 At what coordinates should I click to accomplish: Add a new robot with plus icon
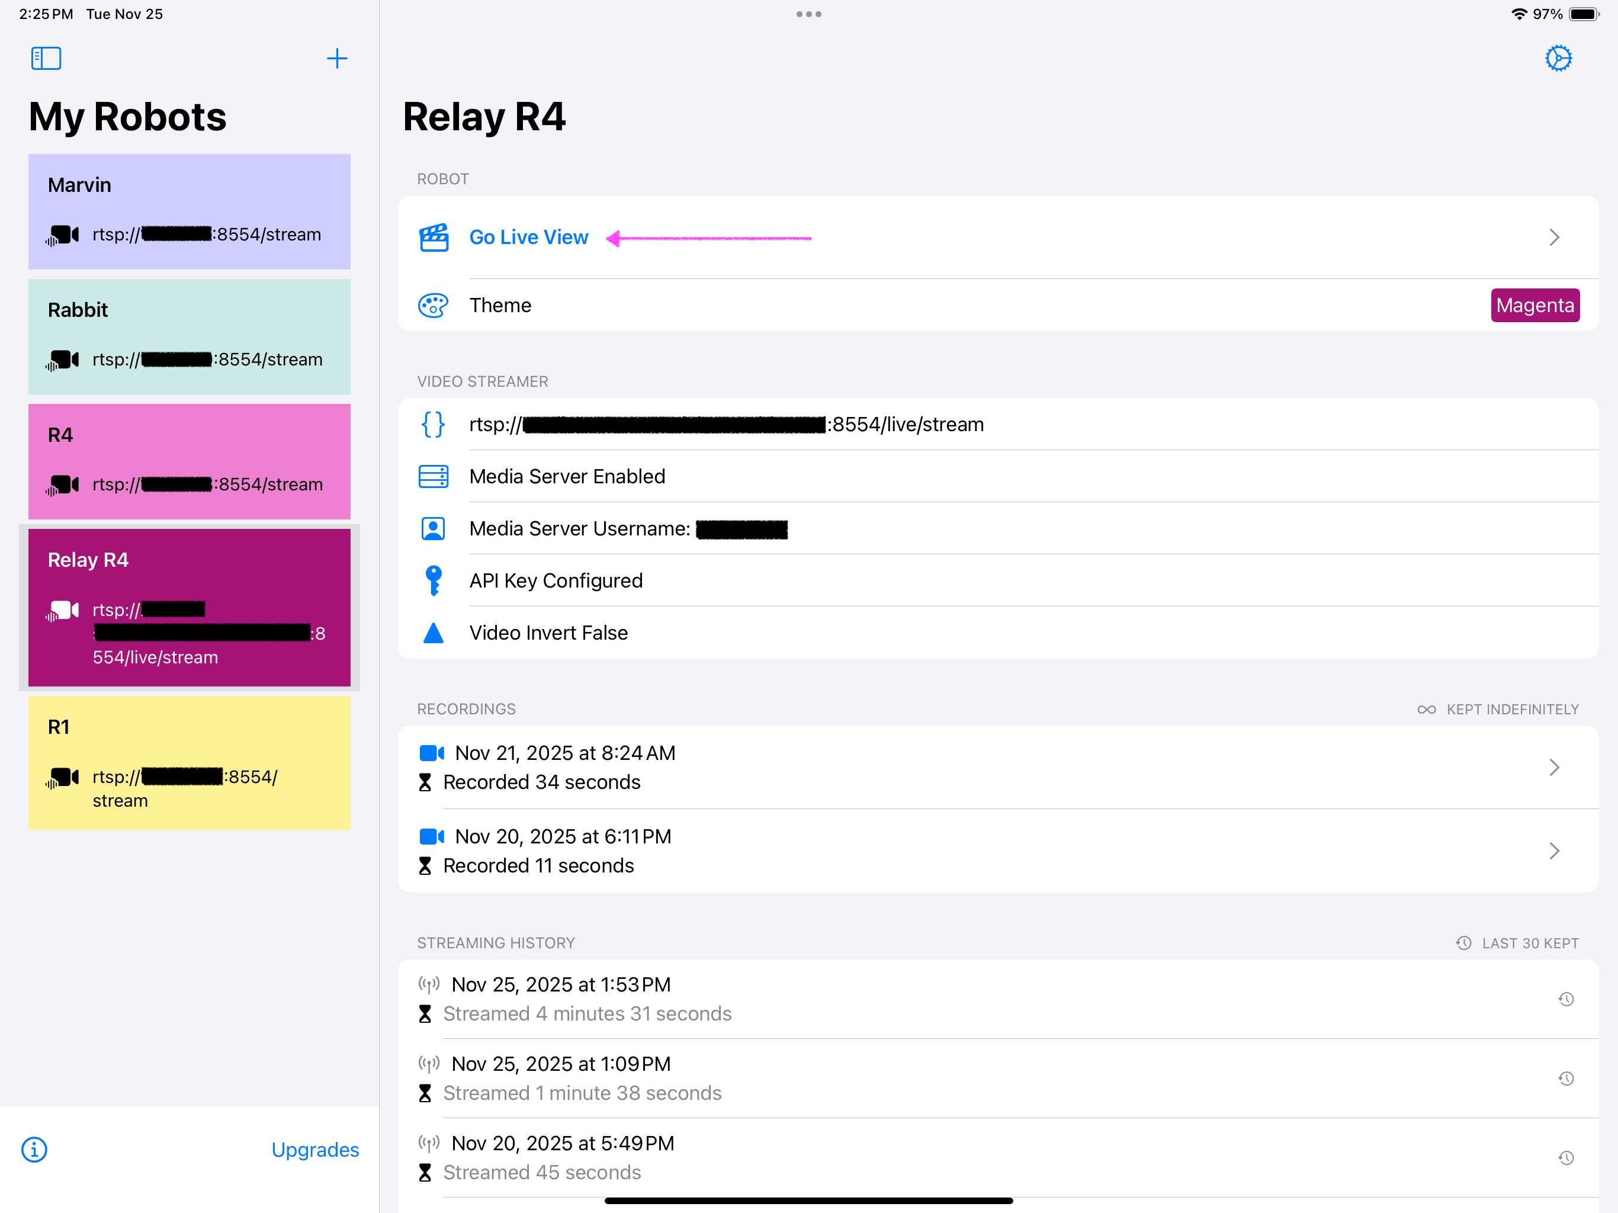coord(336,59)
